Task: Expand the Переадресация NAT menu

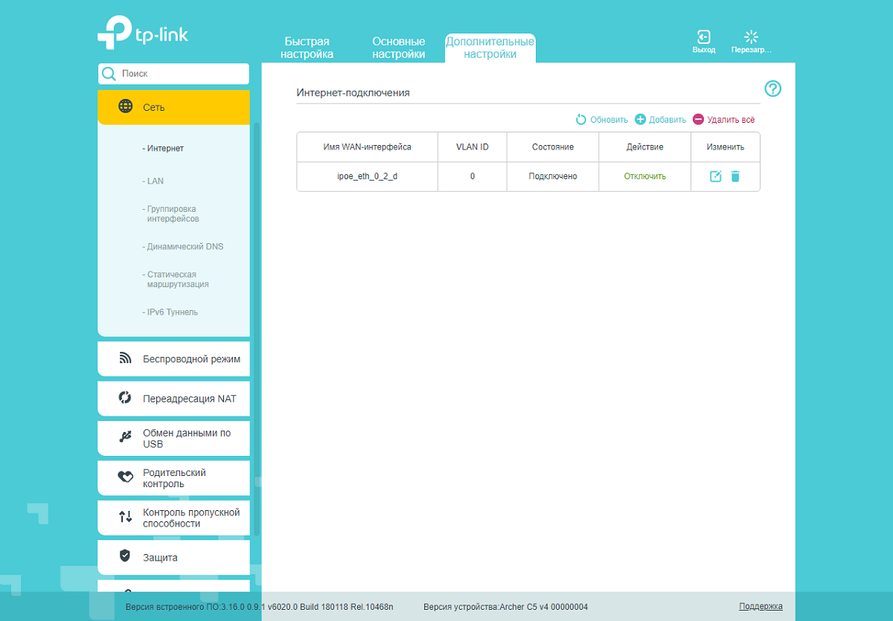Action: point(173,399)
